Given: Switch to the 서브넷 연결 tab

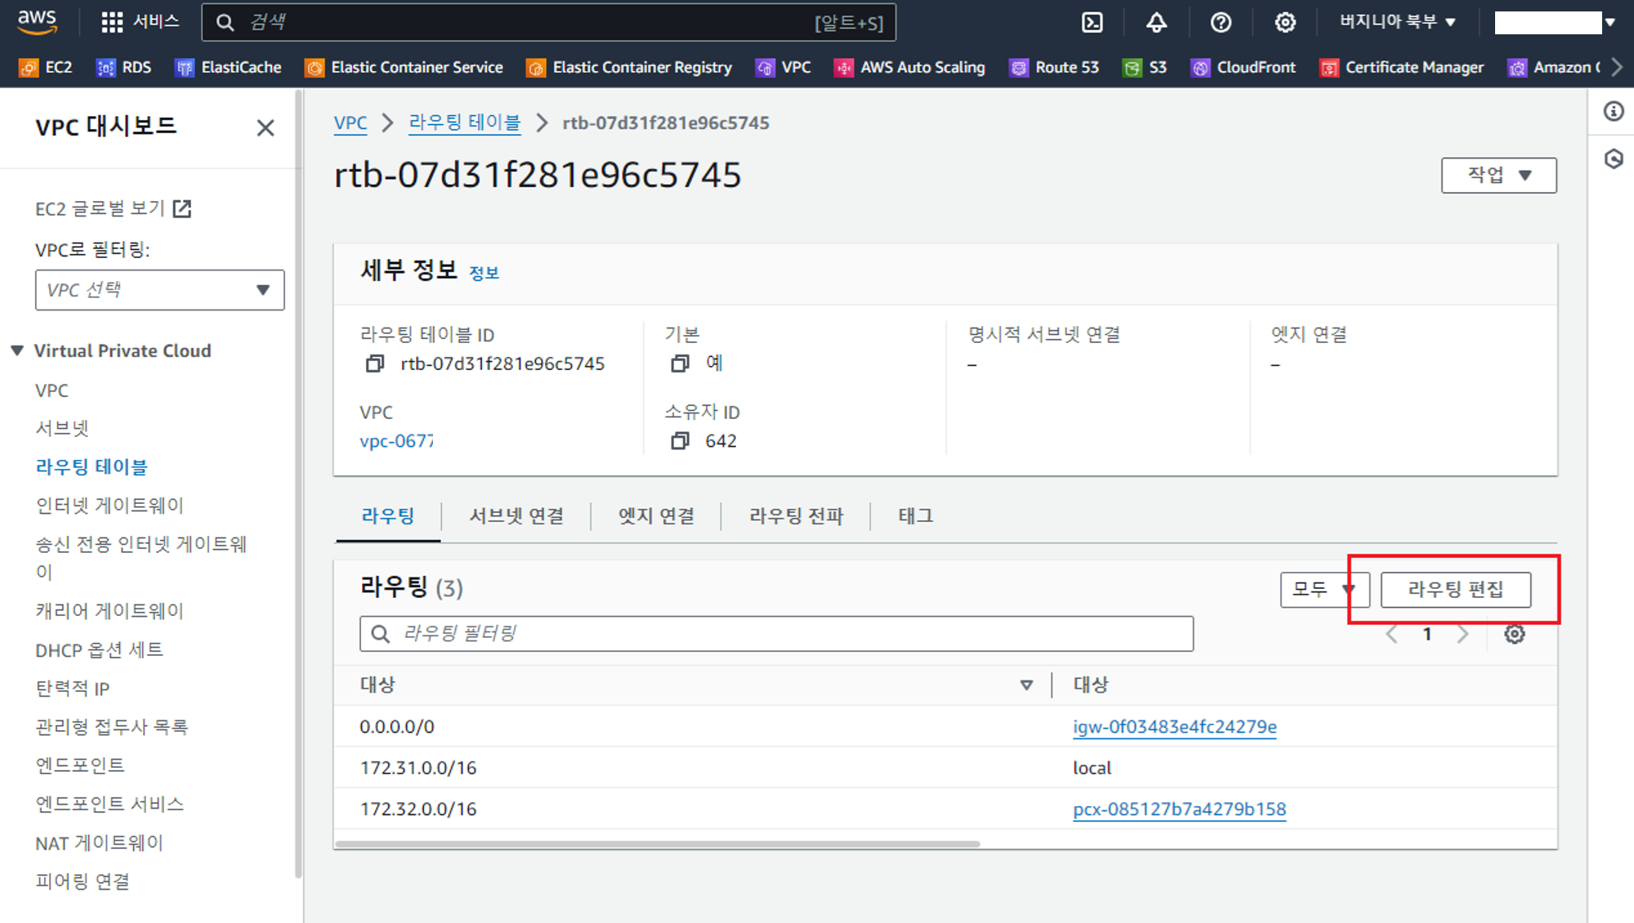Looking at the screenshot, I should [x=516, y=516].
